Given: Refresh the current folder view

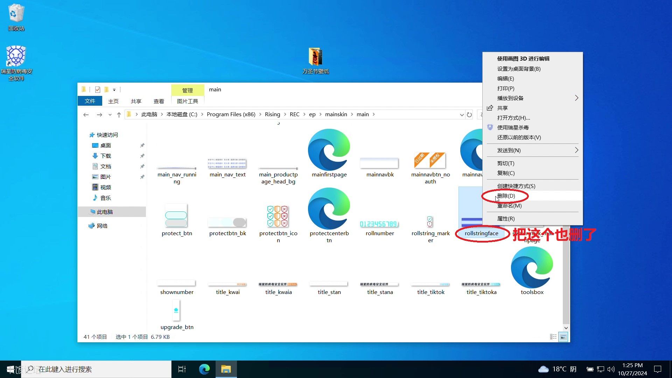Looking at the screenshot, I should pos(469,114).
